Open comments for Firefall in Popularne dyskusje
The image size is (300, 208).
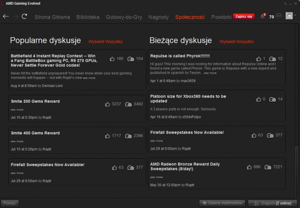131,168
